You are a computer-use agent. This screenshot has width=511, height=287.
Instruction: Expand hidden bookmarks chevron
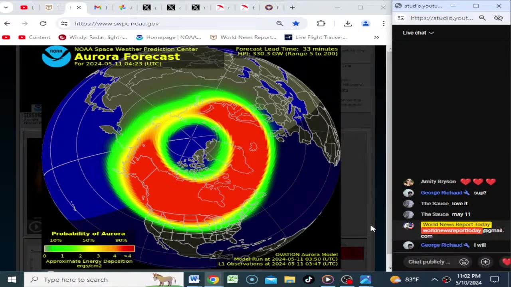[x=376, y=37]
